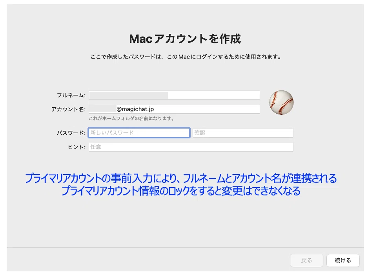Click the password usage description under the heading

click(186, 57)
